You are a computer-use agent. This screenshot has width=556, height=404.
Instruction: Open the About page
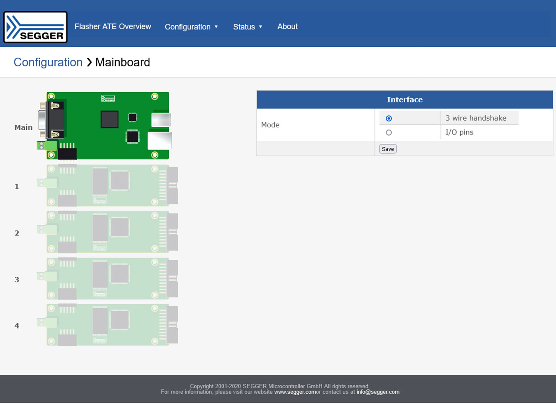pos(287,26)
